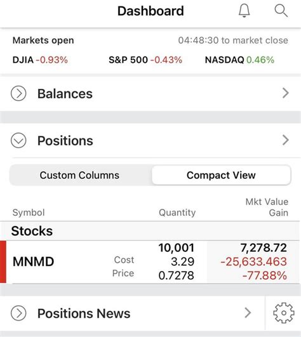Toggle Mkt Value Gain column header
This screenshot has height=337, width=301.
point(267,207)
